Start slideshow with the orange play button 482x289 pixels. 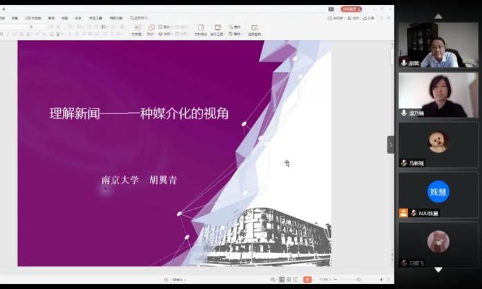coord(307,279)
